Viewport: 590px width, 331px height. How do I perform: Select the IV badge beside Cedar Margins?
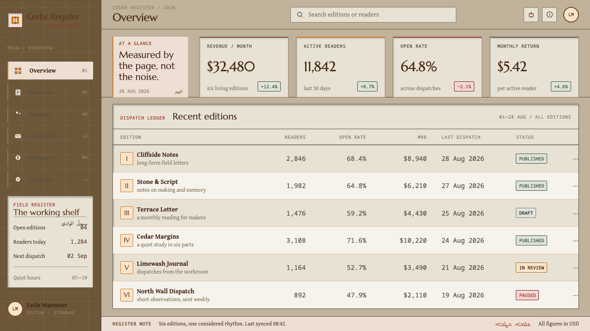(x=127, y=240)
